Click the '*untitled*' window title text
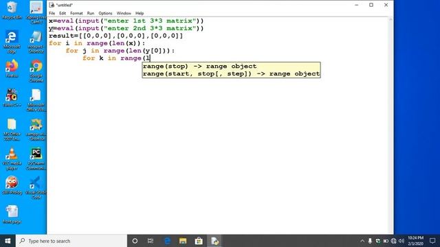Viewport: 440px width, 247px height. (x=64, y=5)
